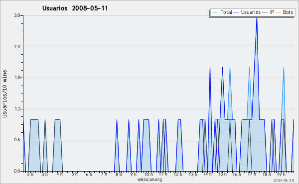Click the '4 h' x-axis label
This screenshot has height=184, width=299.
59,174
